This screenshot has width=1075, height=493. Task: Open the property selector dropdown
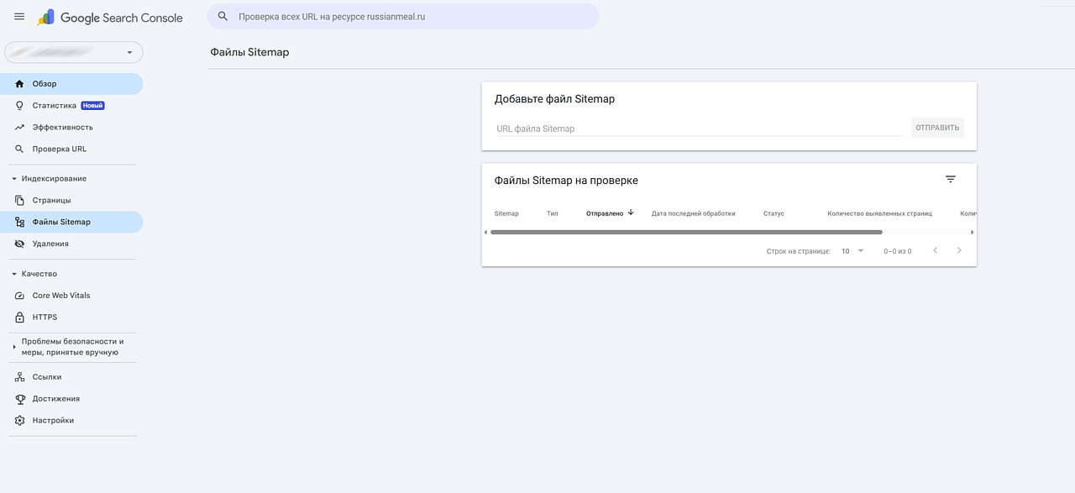(74, 52)
